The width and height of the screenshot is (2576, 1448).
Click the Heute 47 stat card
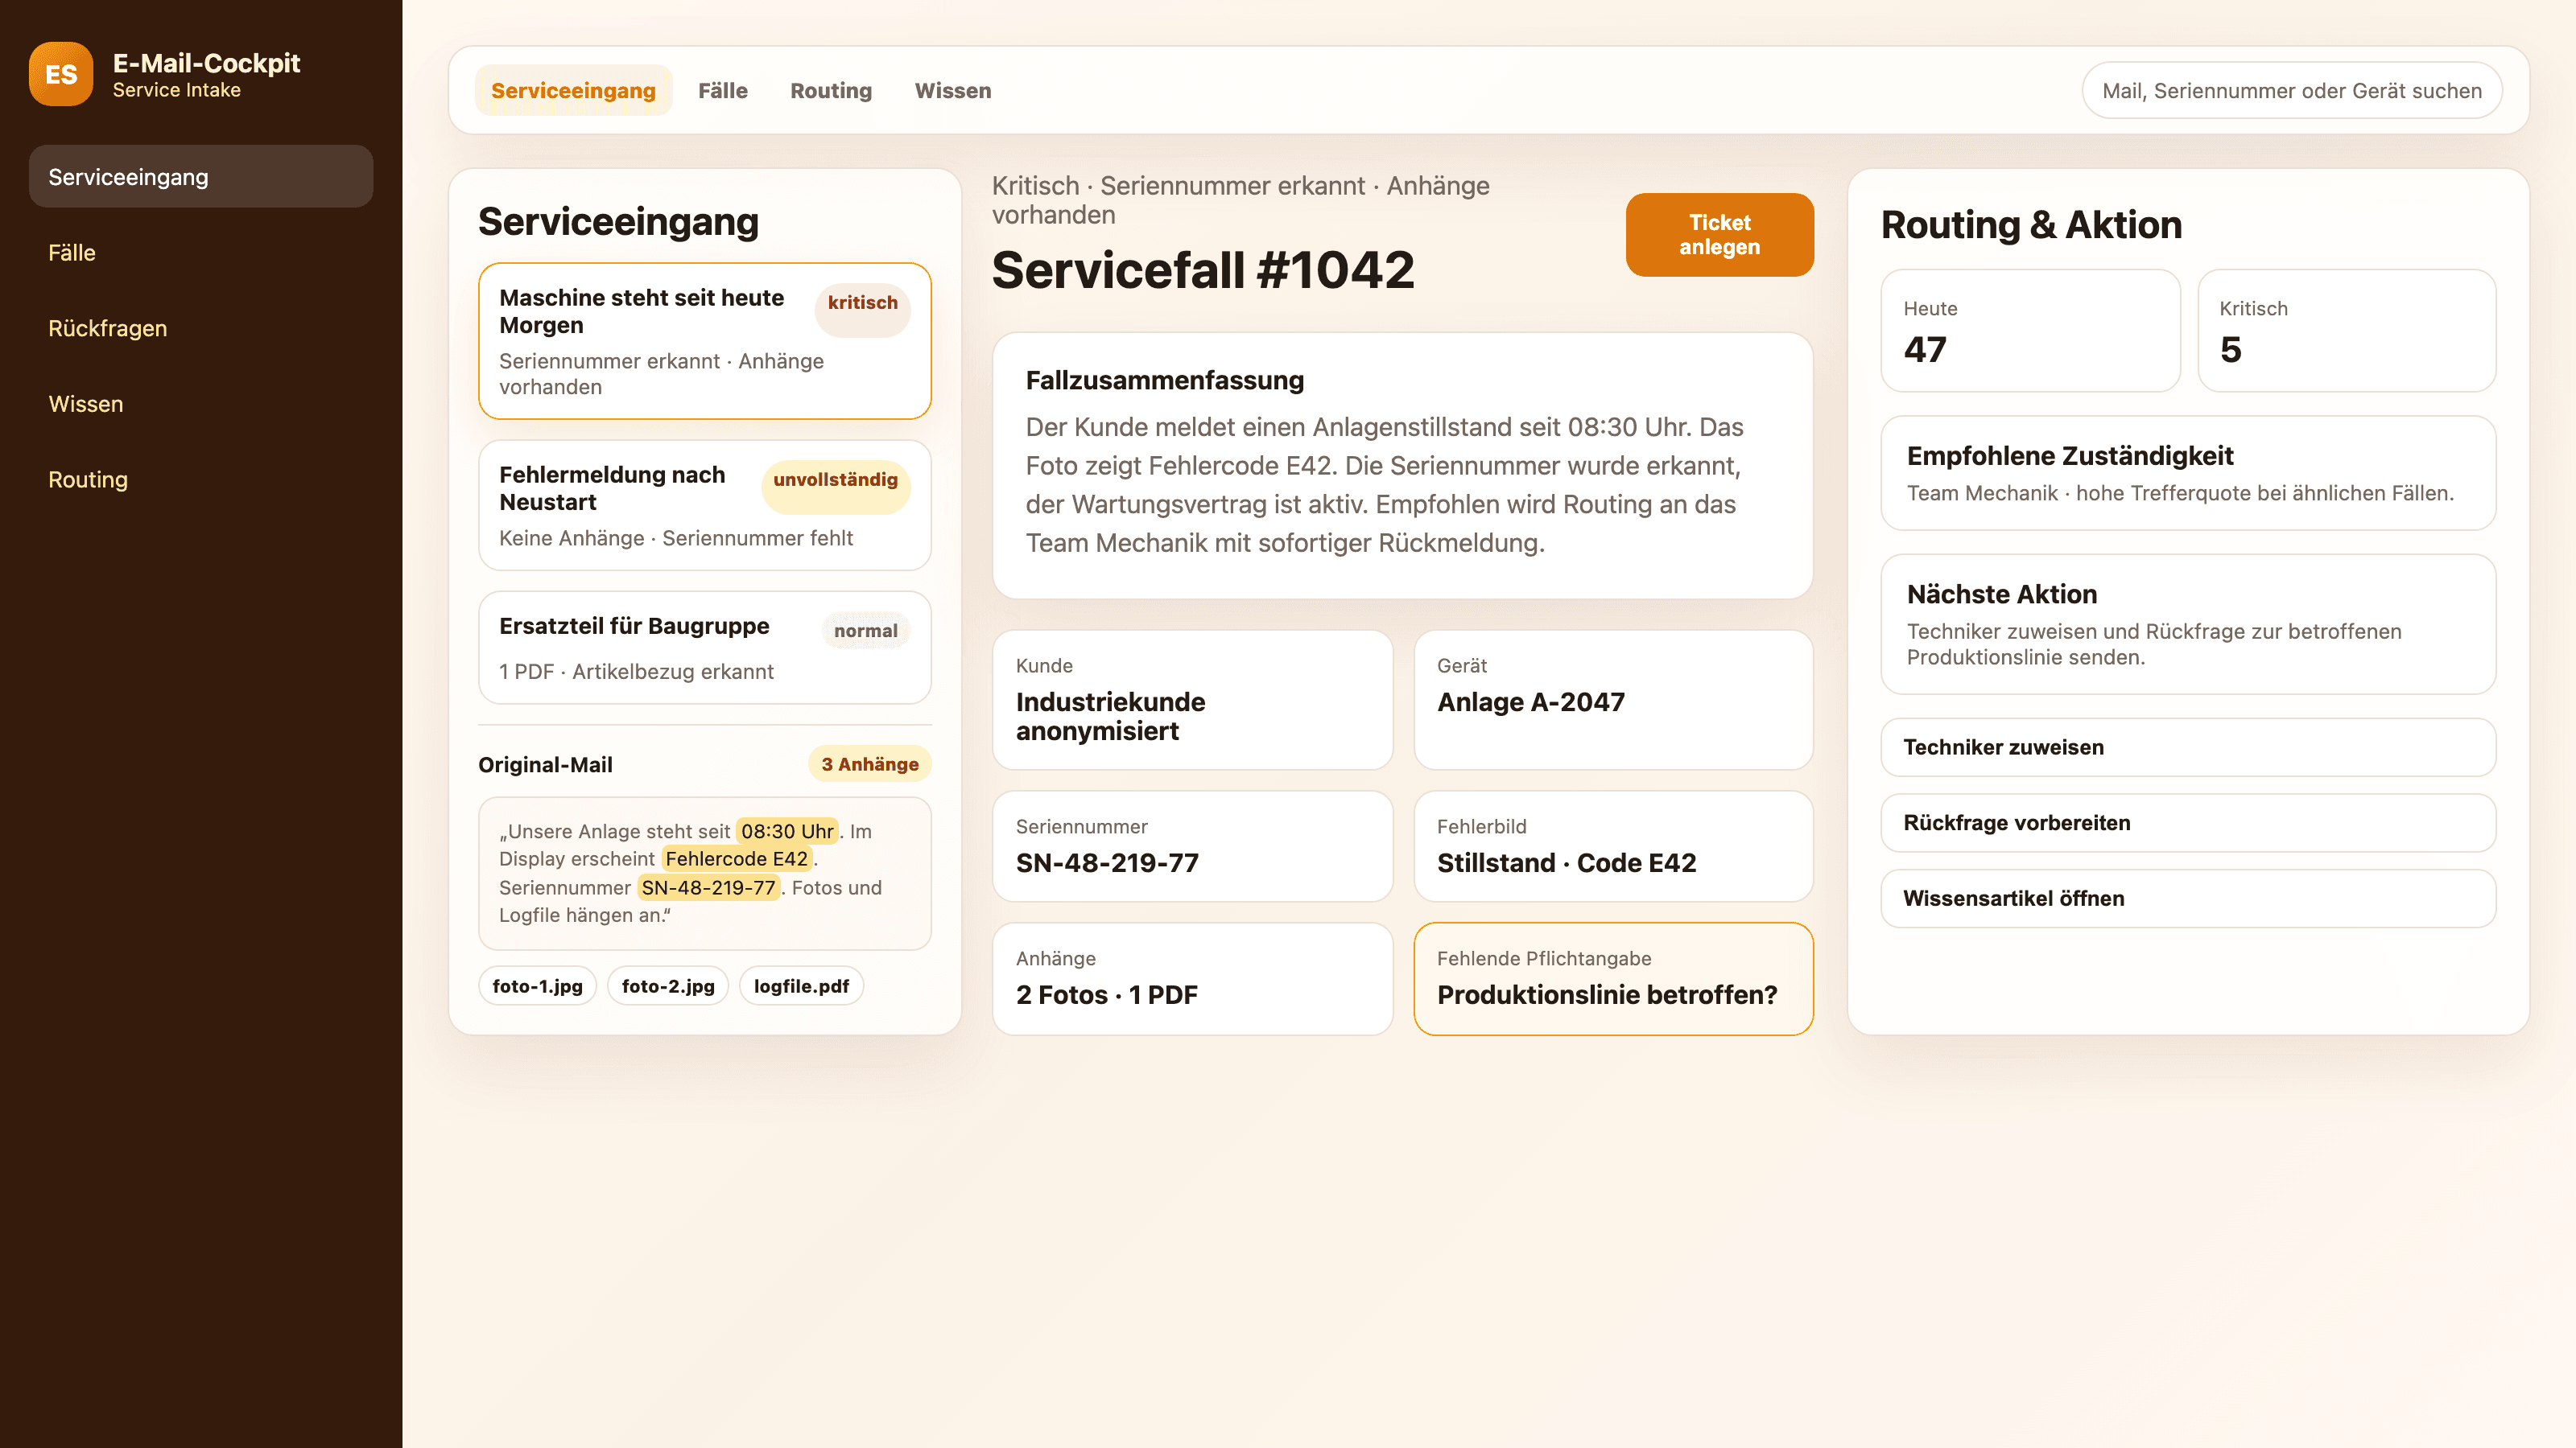point(2030,331)
